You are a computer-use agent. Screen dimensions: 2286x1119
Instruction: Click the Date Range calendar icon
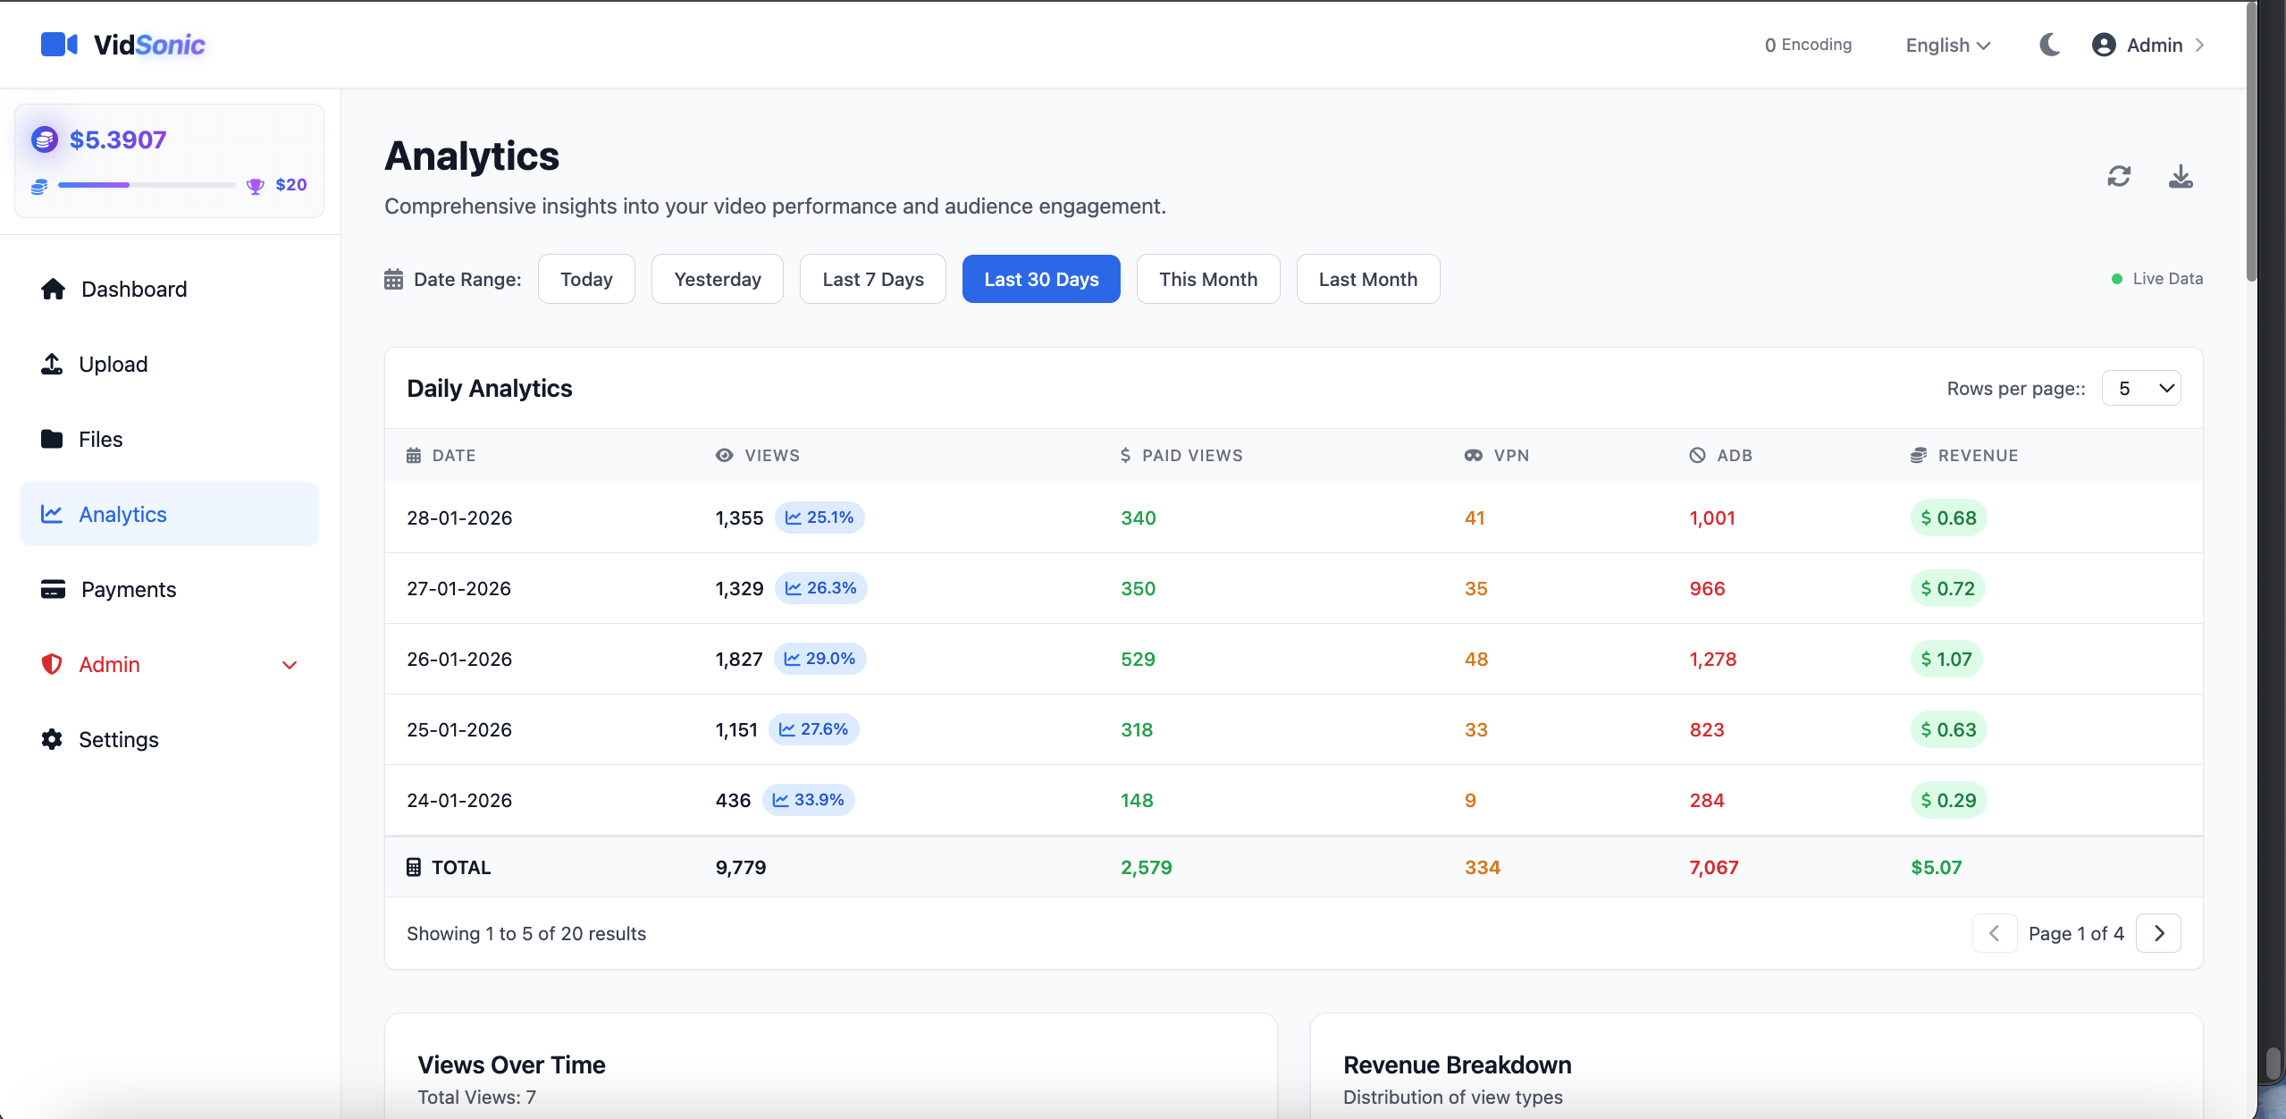[393, 279]
